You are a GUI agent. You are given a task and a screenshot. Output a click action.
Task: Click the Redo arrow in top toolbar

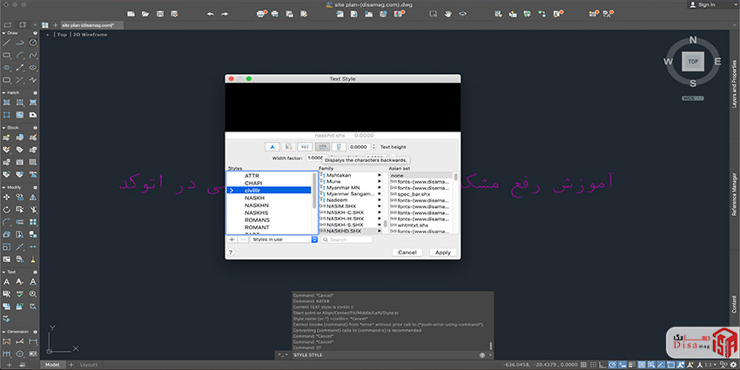(x=224, y=14)
